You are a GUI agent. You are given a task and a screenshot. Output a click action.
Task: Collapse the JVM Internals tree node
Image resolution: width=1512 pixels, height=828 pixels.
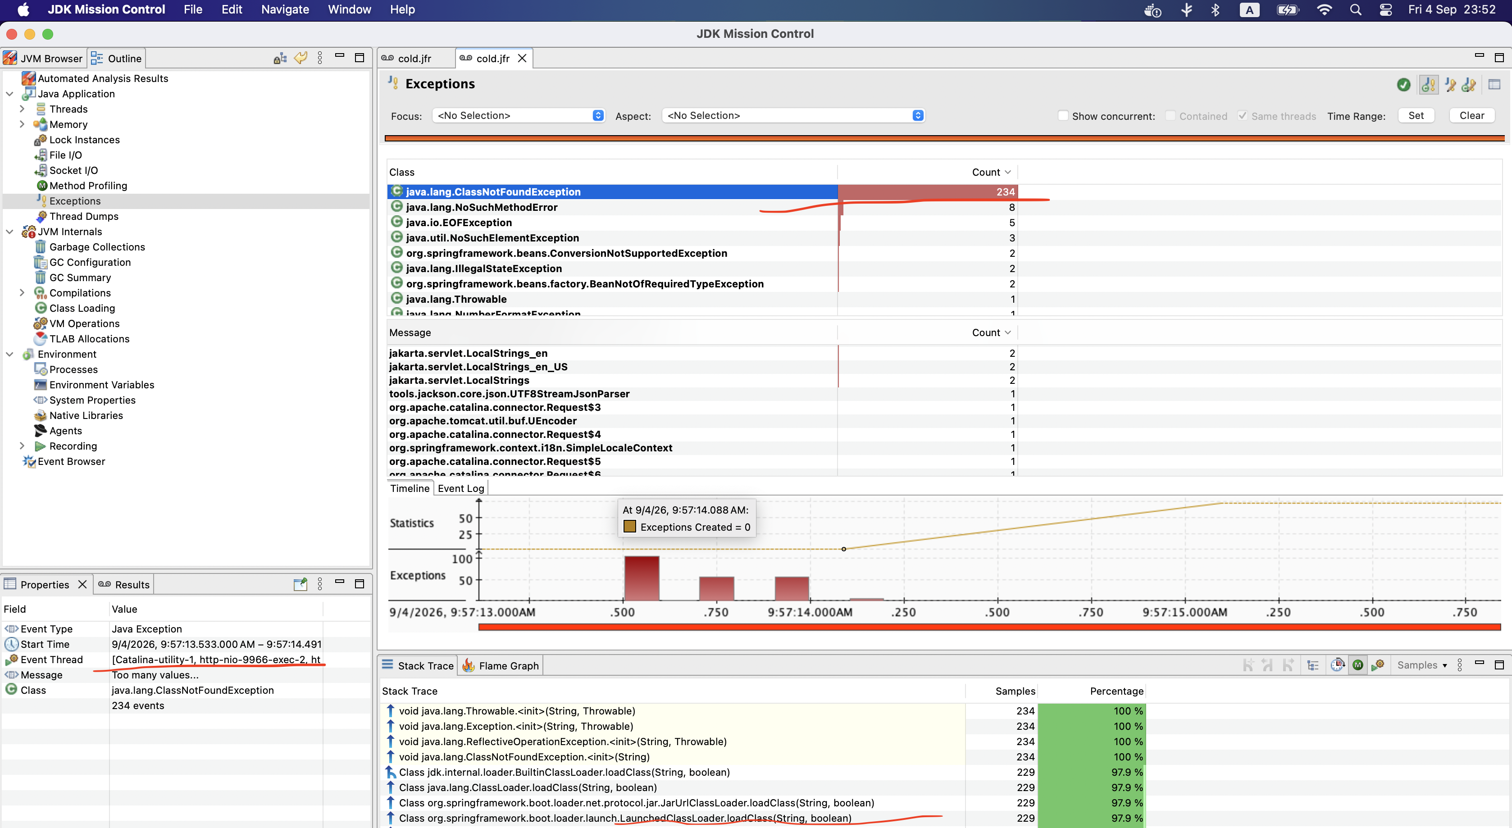(x=9, y=232)
